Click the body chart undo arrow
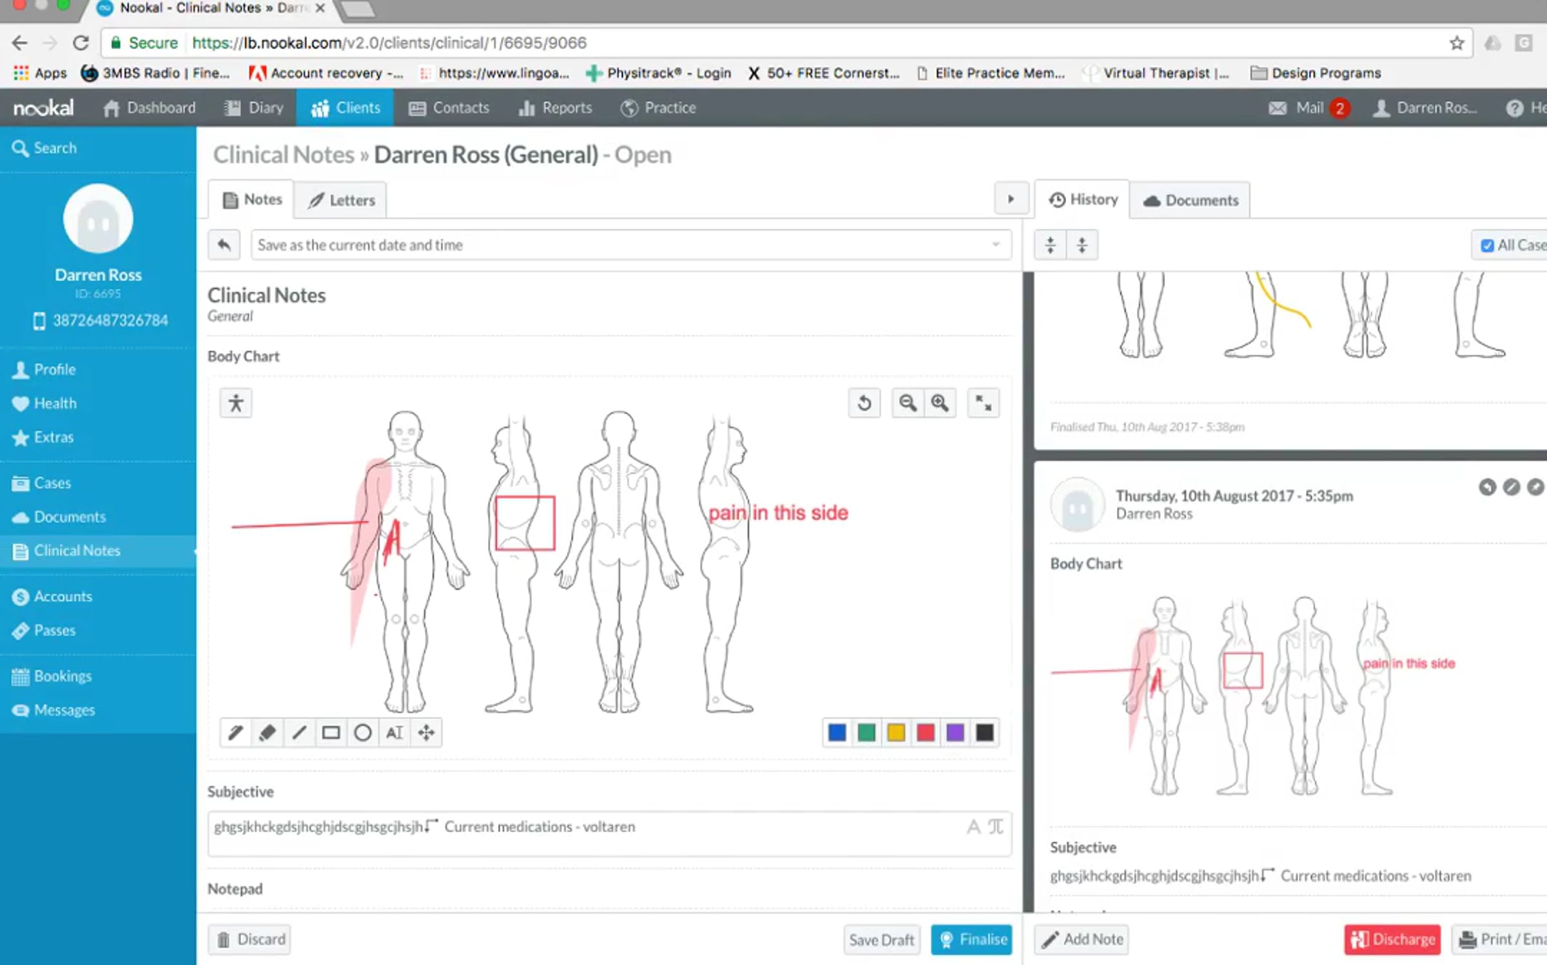Viewport: 1547px width, 965px height. (x=864, y=403)
